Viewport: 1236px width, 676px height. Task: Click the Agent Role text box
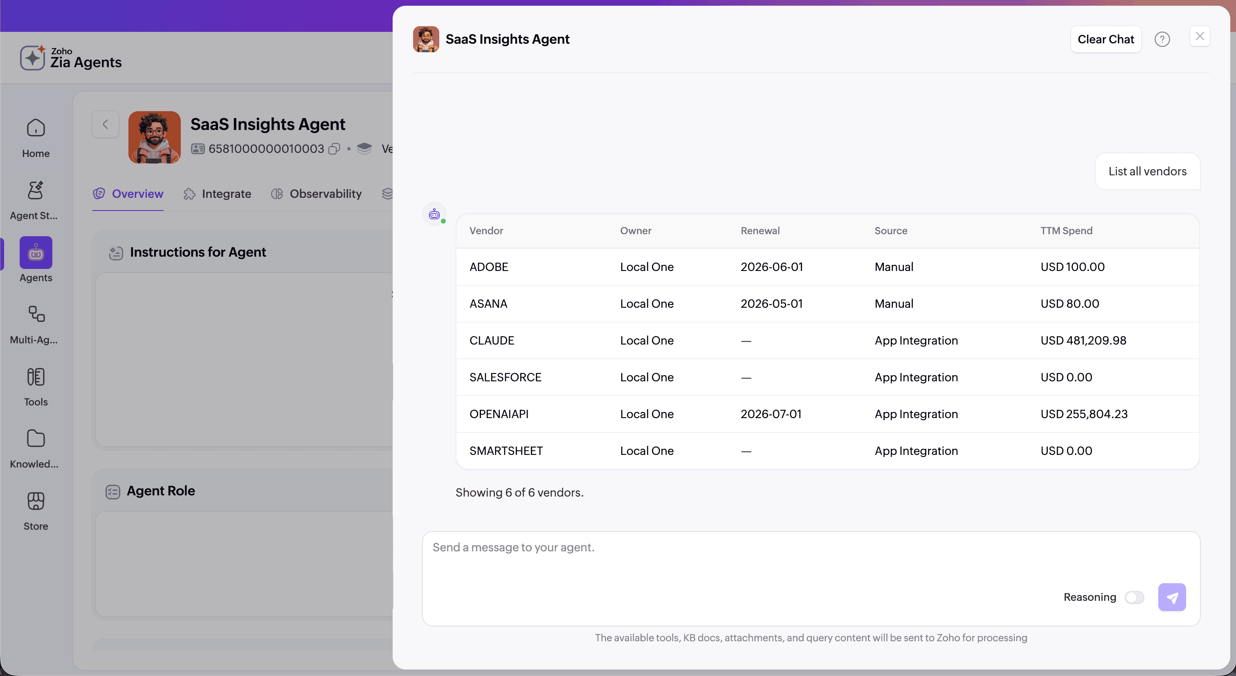pyautogui.click(x=245, y=564)
